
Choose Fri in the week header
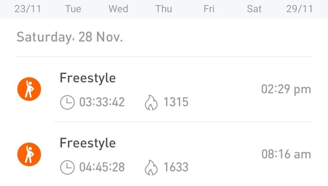[209, 9]
